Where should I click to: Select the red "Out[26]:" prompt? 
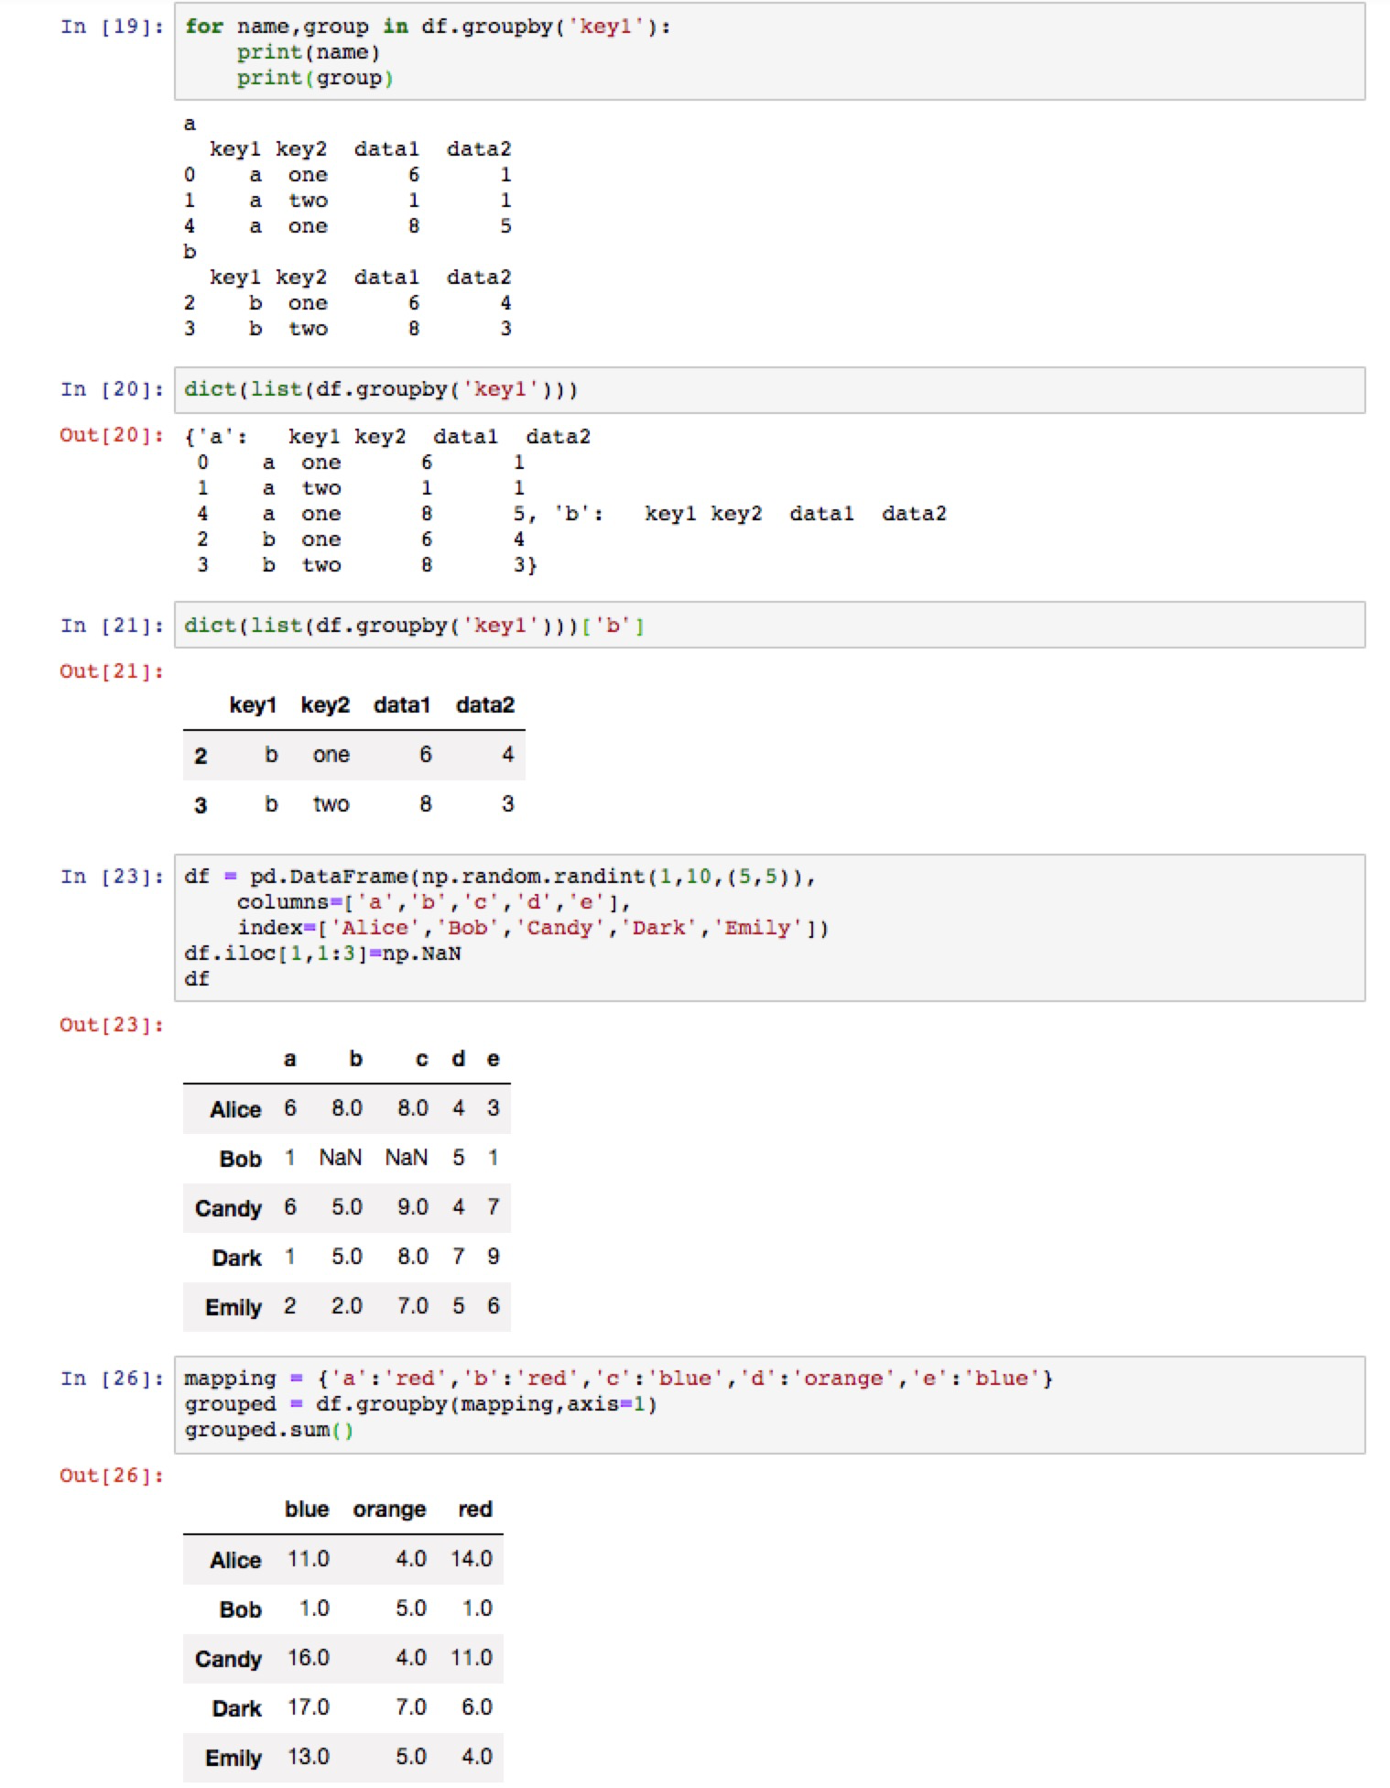pyautogui.click(x=112, y=1476)
